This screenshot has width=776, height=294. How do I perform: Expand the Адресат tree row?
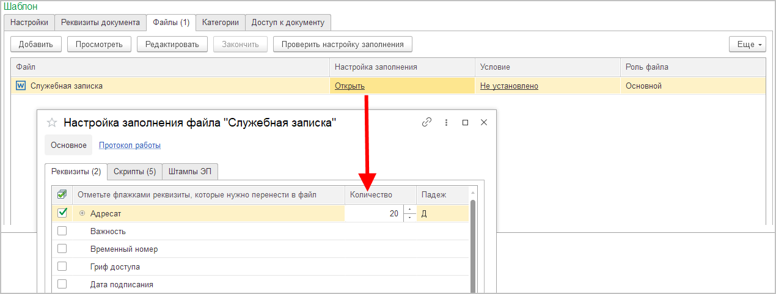(x=82, y=213)
